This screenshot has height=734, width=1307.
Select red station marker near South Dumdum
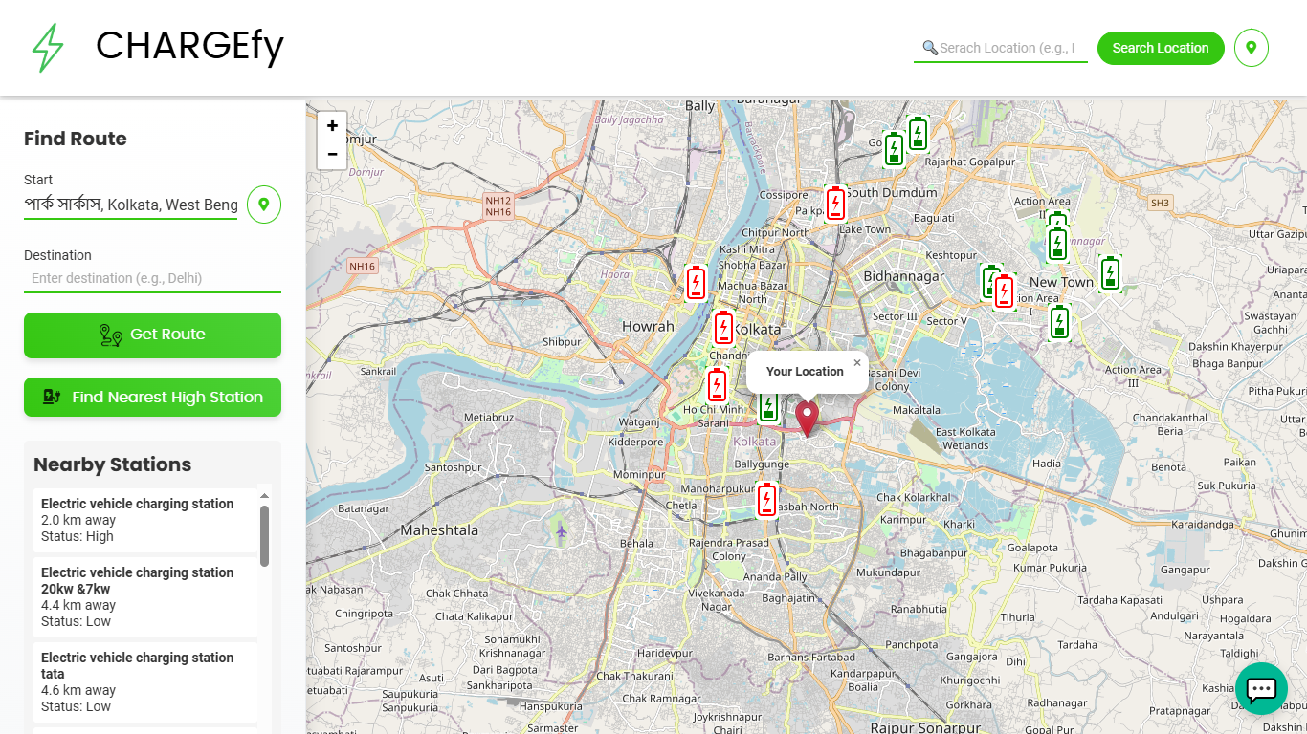[835, 204]
